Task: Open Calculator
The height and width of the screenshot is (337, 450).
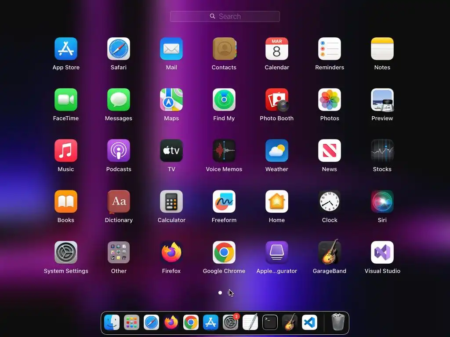Action: (x=171, y=201)
